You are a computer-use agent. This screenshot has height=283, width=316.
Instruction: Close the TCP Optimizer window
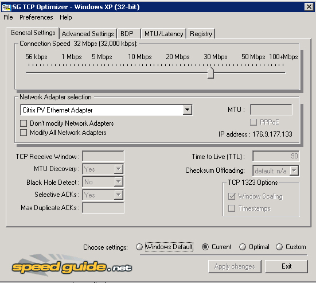[x=309, y=7]
